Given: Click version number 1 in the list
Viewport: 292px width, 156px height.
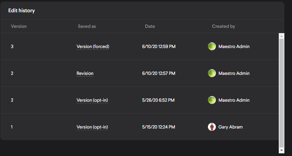Looking at the screenshot, I should tap(12, 127).
